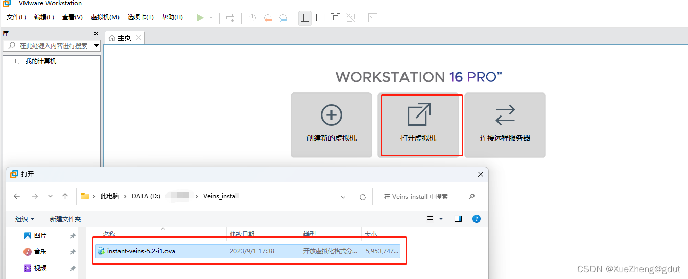Click the Unity mode toolbar icon
This screenshot has width=688, height=279.
pos(351,18)
